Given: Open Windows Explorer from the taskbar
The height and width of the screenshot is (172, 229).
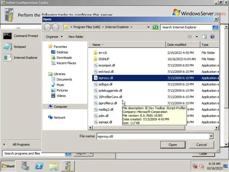Looking at the screenshot, I should 54,166.
